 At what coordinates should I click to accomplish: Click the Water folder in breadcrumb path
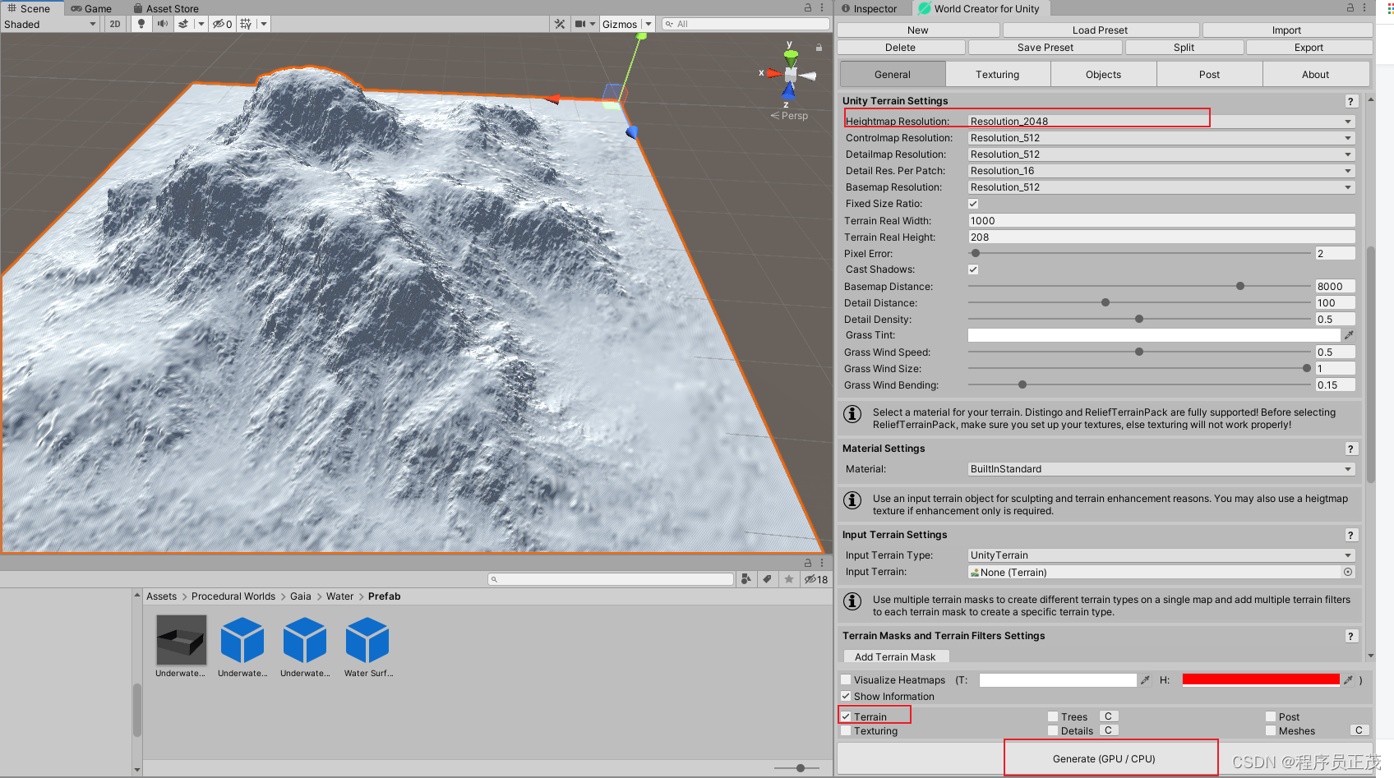[339, 596]
